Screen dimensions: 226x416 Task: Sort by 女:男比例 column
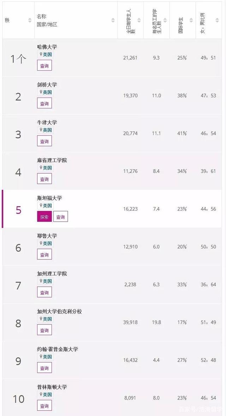click(217, 20)
